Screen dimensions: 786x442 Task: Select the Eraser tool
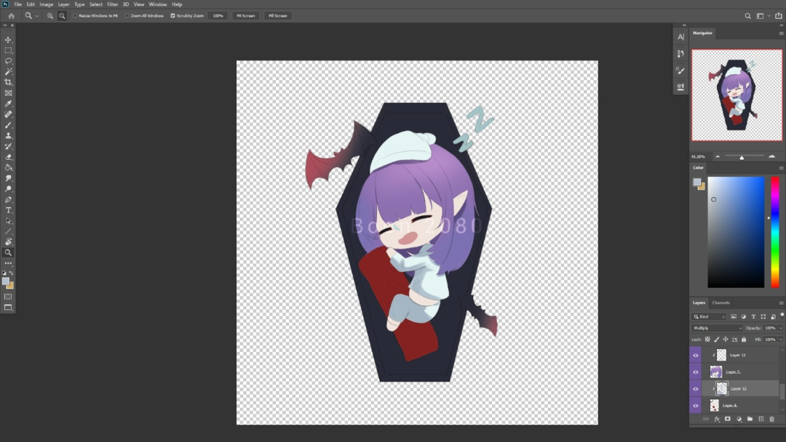point(9,157)
